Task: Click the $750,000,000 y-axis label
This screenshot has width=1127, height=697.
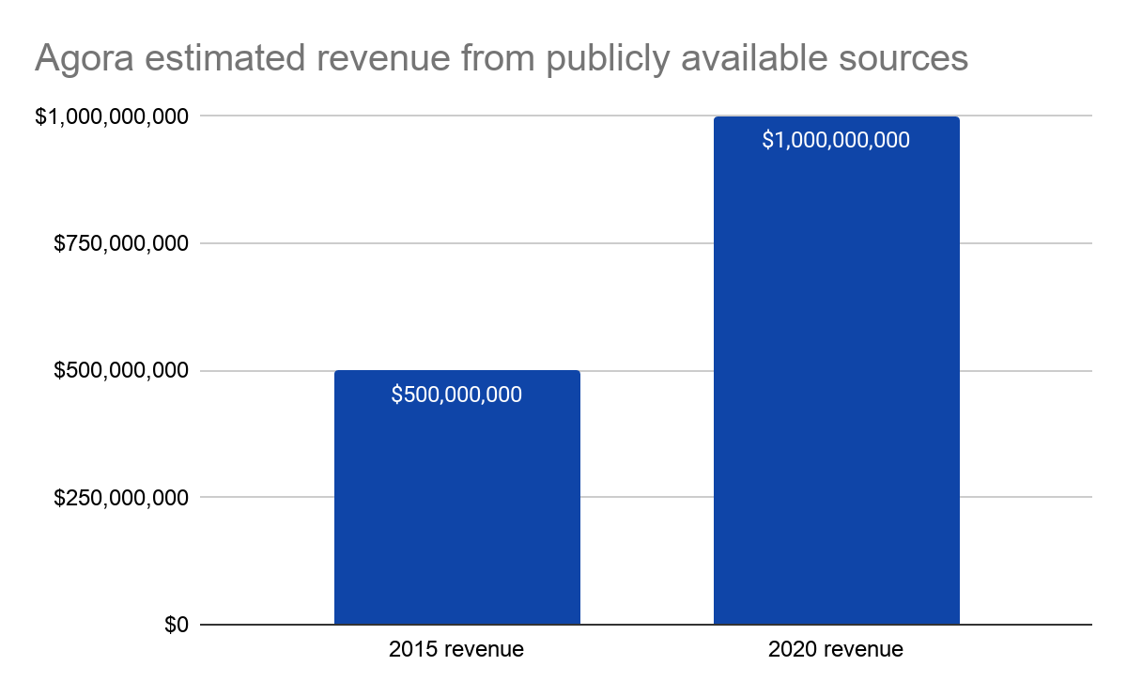Action: [121, 244]
